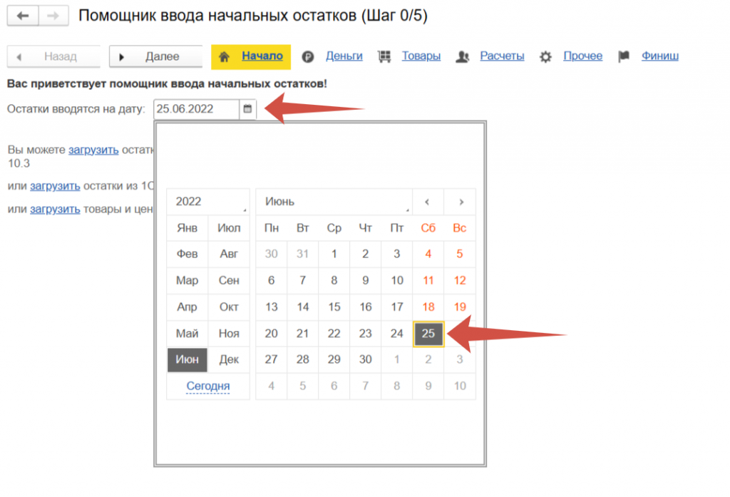
Task: Expand the 2022 year dropdown
Action: pyautogui.click(x=207, y=202)
